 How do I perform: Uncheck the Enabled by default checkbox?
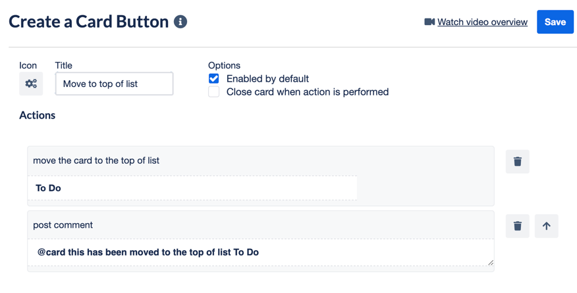[214, 78]
